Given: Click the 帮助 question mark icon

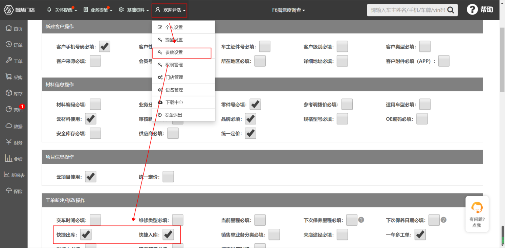Looking at the screenshot, I should [472, 9].
